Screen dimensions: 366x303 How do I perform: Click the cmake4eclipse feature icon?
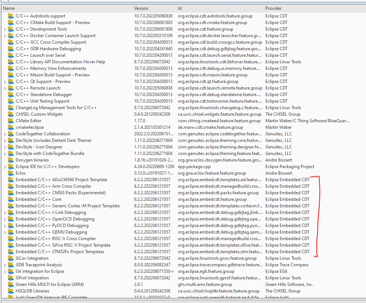click(x=10, y=127)
